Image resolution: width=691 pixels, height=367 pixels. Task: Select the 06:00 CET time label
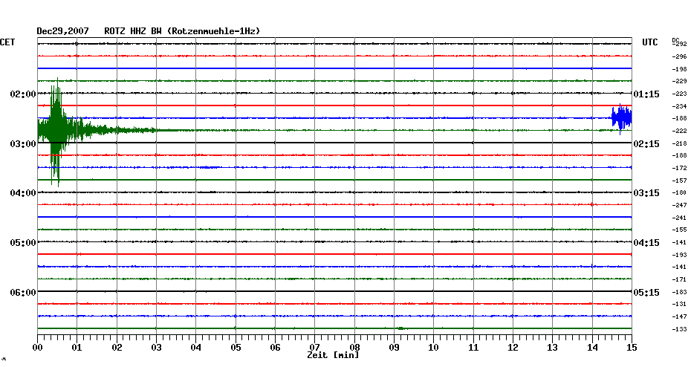(23, 292)
